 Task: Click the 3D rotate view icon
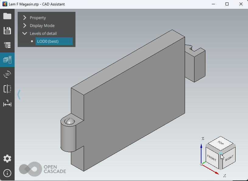point(7,74)
